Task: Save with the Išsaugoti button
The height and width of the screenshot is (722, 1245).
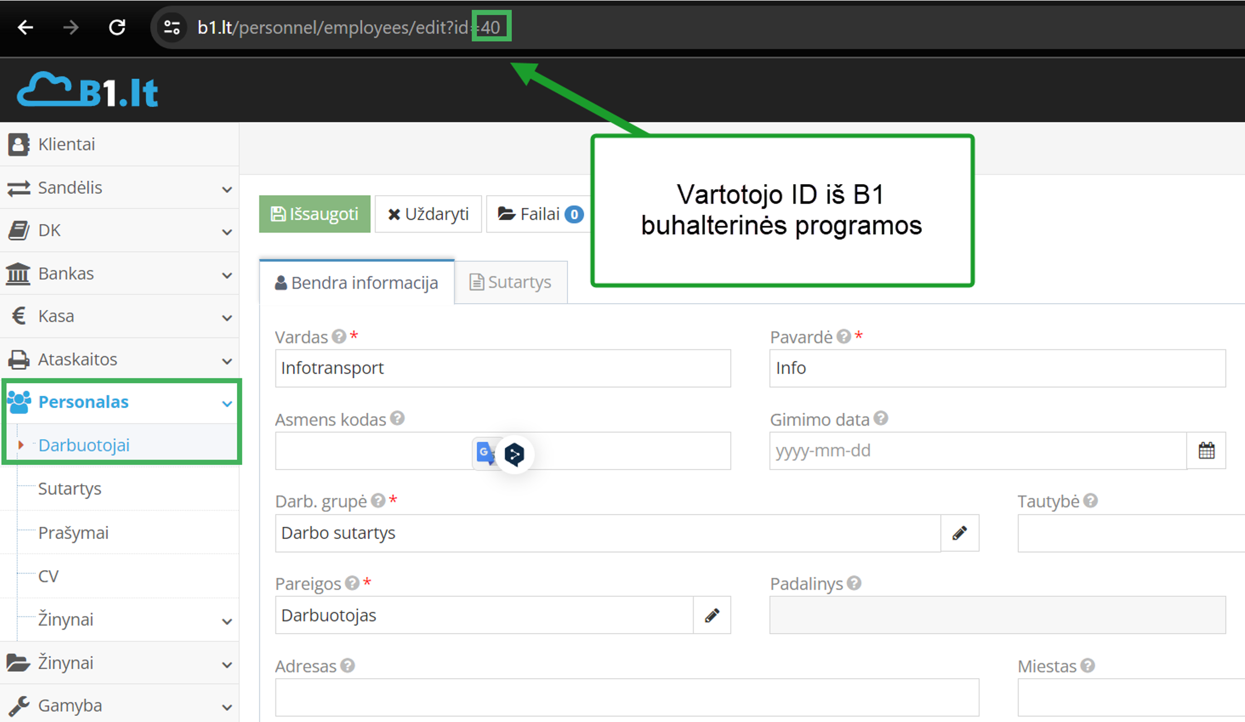Action: coord(315,214)
